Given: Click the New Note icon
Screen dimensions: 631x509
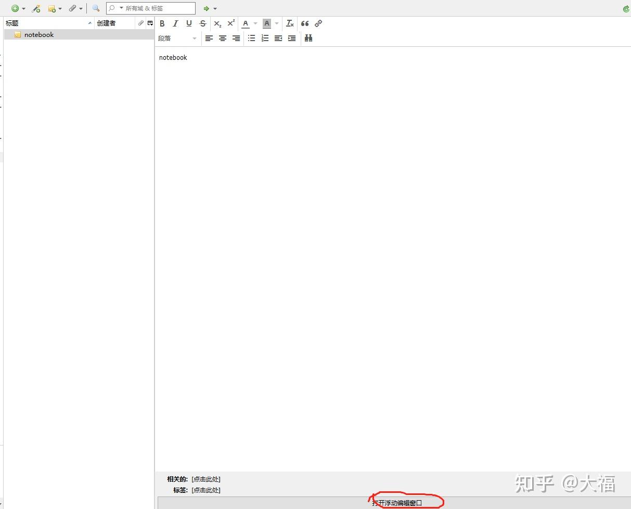Looking at the screenshot, I should tap(51, 8).
